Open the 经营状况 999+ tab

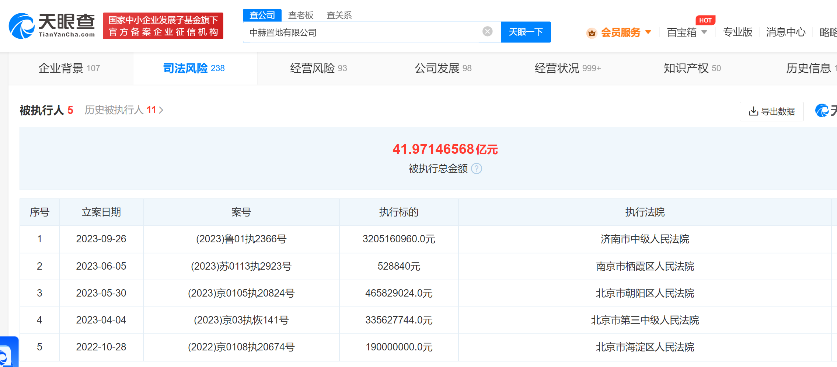tap(568, 68)
